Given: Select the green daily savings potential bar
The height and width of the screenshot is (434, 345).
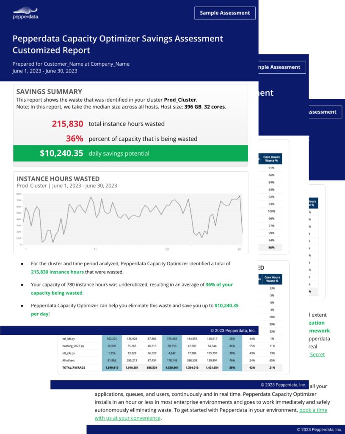Looking at the screenshot, I should 130,153.
